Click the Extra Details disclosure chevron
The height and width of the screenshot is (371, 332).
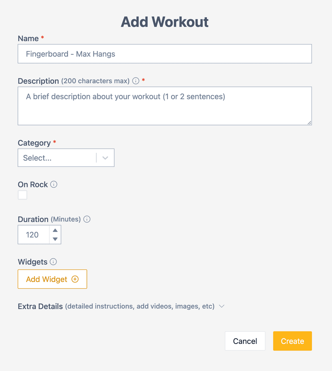221,306
